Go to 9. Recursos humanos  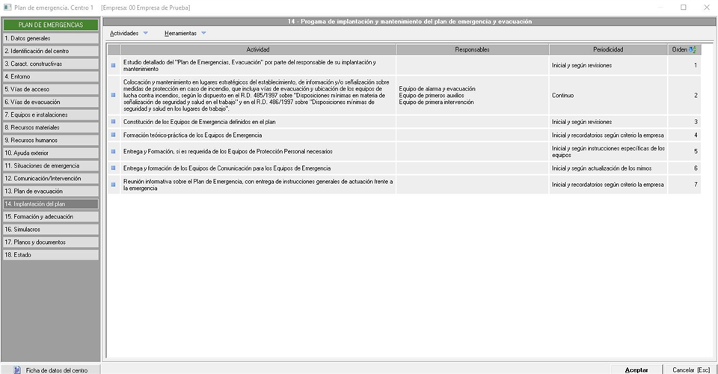pos(51,141)
